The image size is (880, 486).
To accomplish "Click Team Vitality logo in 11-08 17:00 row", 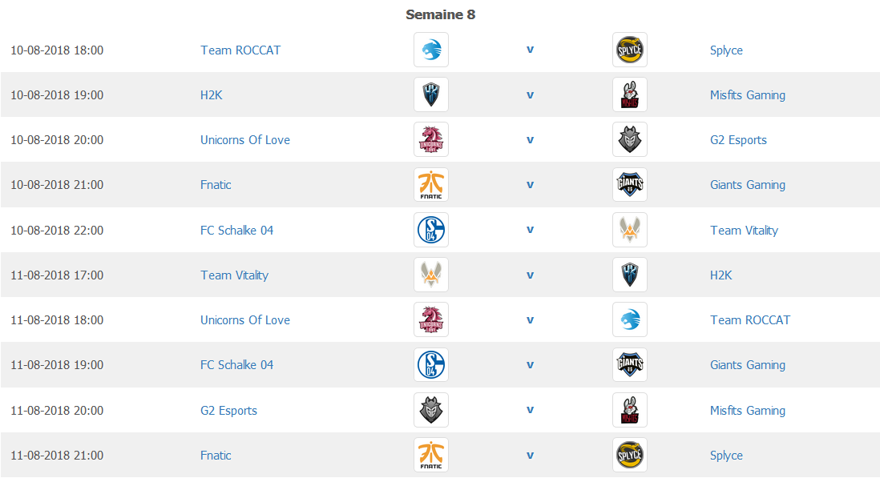I will click(x=431, y=275).
